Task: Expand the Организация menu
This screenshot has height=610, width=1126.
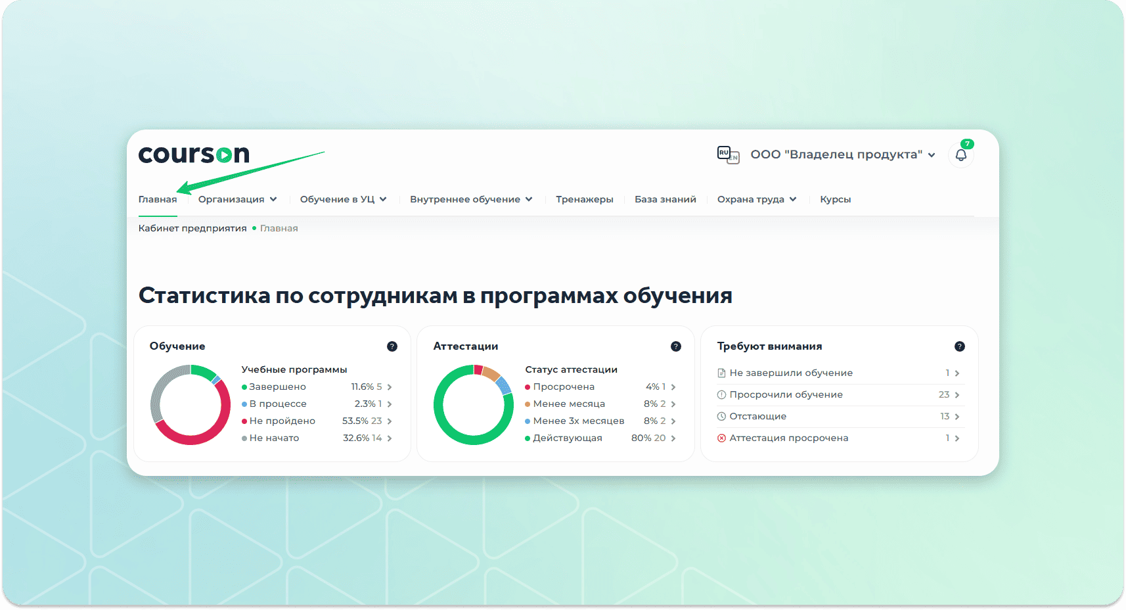Action: click(x=237, y=199)
